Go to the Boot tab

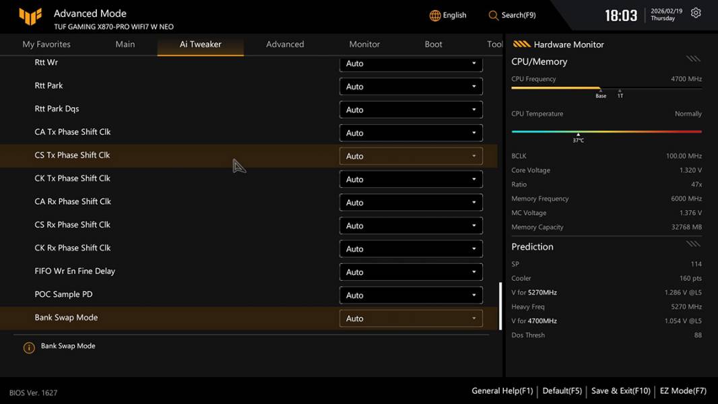point(433,44)
